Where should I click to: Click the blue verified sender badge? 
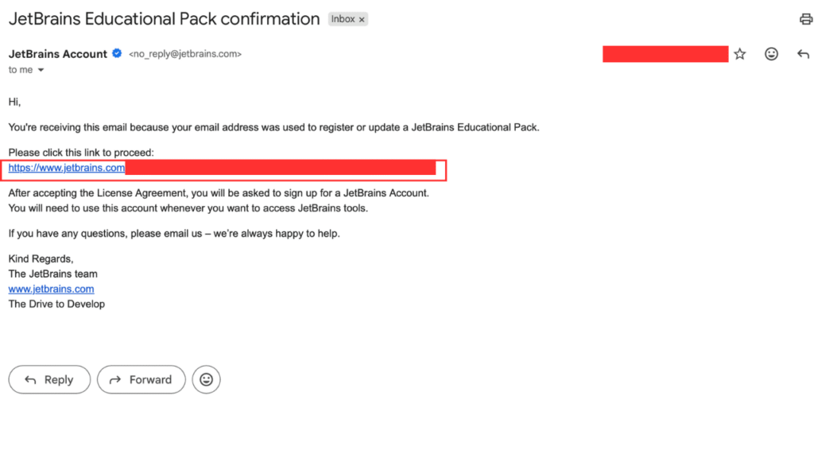click(x=117, y=54)
